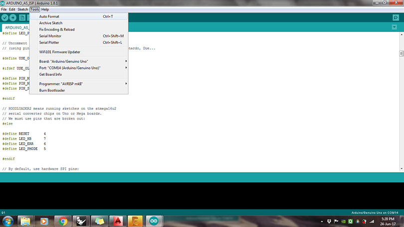Click the '#define RESET' code line
Screen dimensions: 404x227
[24, 134]
